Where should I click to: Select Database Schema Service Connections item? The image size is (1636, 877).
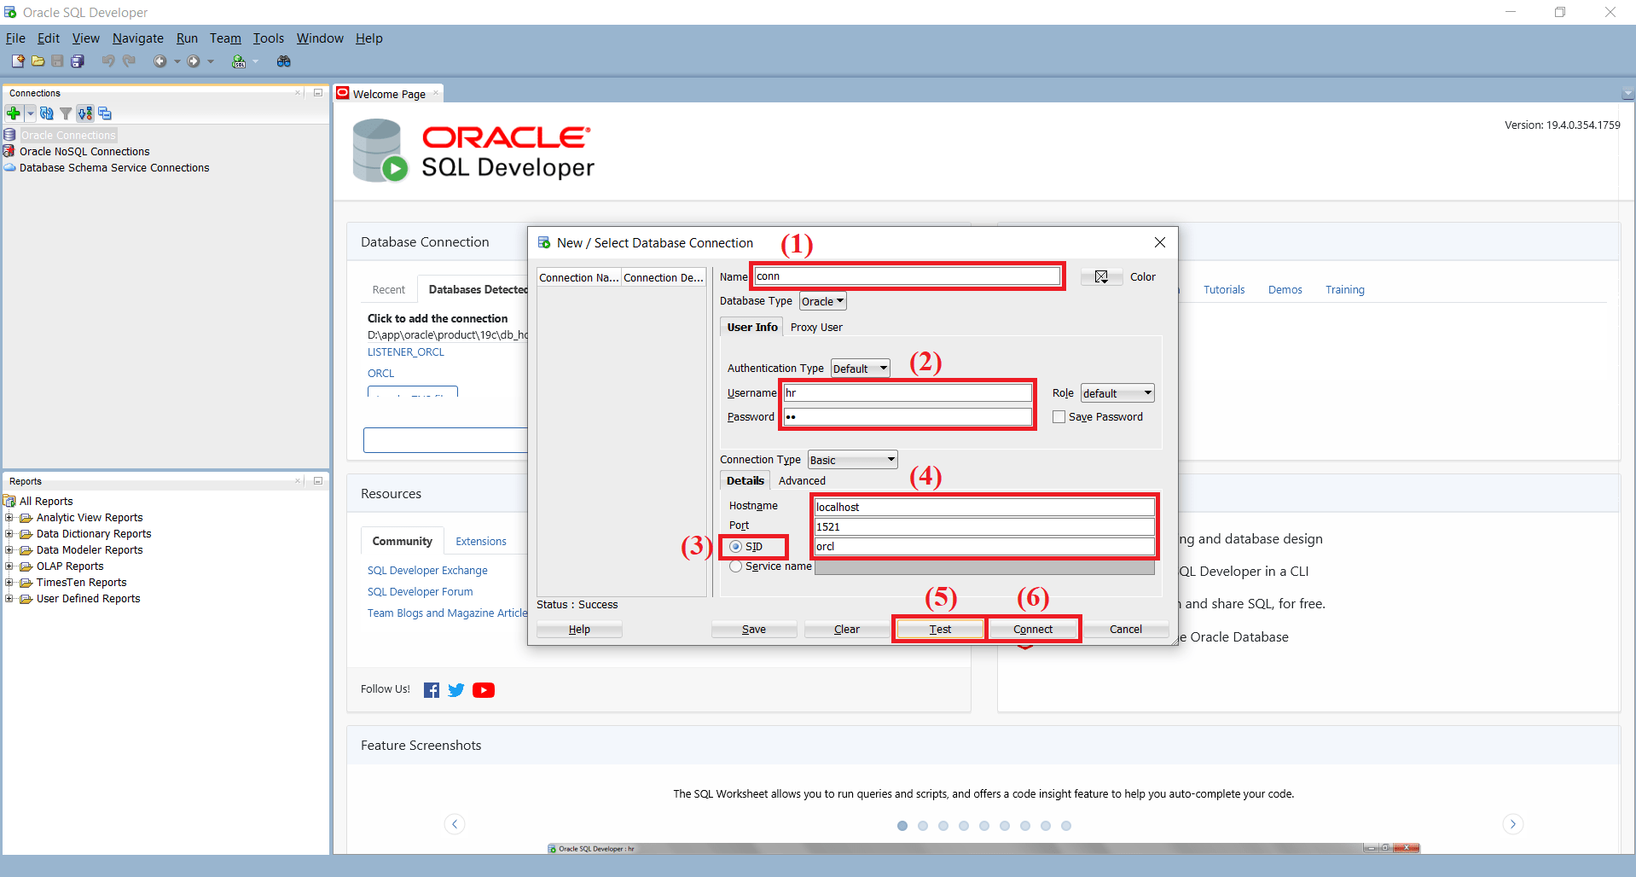tap(114, 168)
